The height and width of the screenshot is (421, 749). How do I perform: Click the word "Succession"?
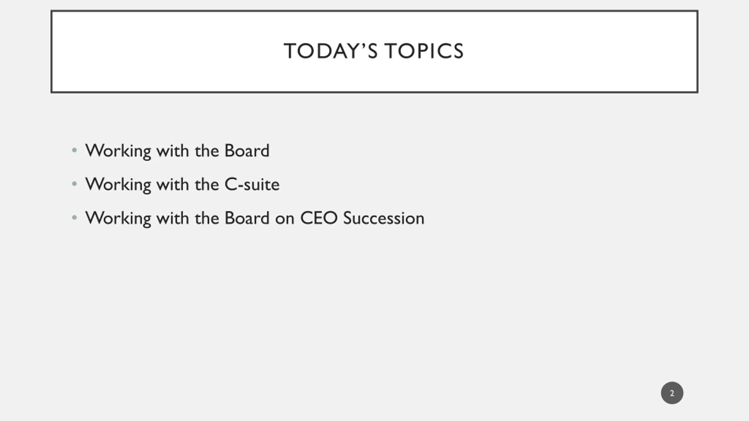point(384,218)
